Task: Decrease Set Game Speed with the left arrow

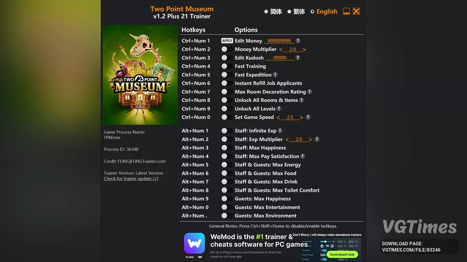Action: (x=278, y=118)
